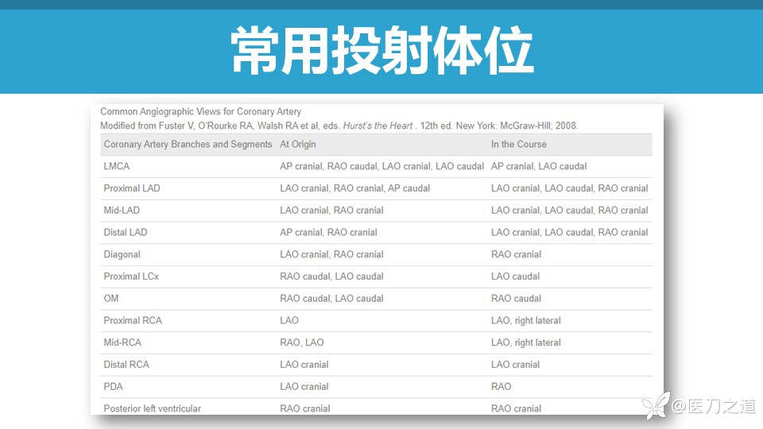Click the Posterior left ventricular row label
Image resolution: width=763 pixels, height=429 pixels.
pyautogui.click(x=152, y=408)
